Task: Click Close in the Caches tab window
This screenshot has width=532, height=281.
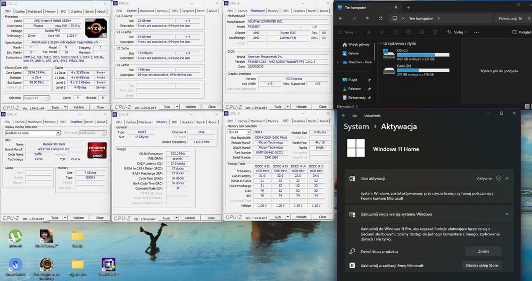Action: (x=212, y=107)
